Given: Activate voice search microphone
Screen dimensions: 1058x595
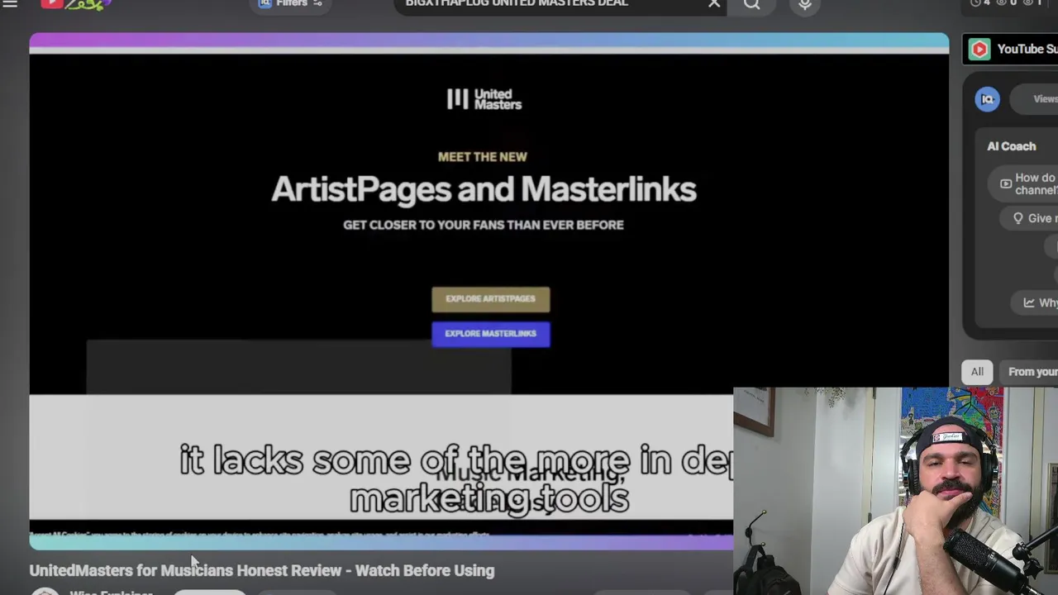Looking at the screenshot, I should [804, 5].
